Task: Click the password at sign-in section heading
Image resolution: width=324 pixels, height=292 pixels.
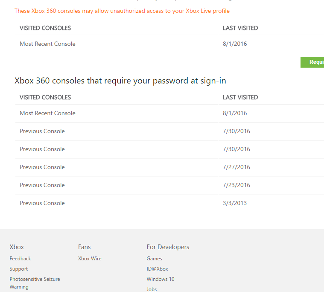Action: 120,80
